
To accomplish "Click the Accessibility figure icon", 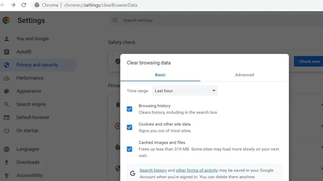I will tap(7, 175).
